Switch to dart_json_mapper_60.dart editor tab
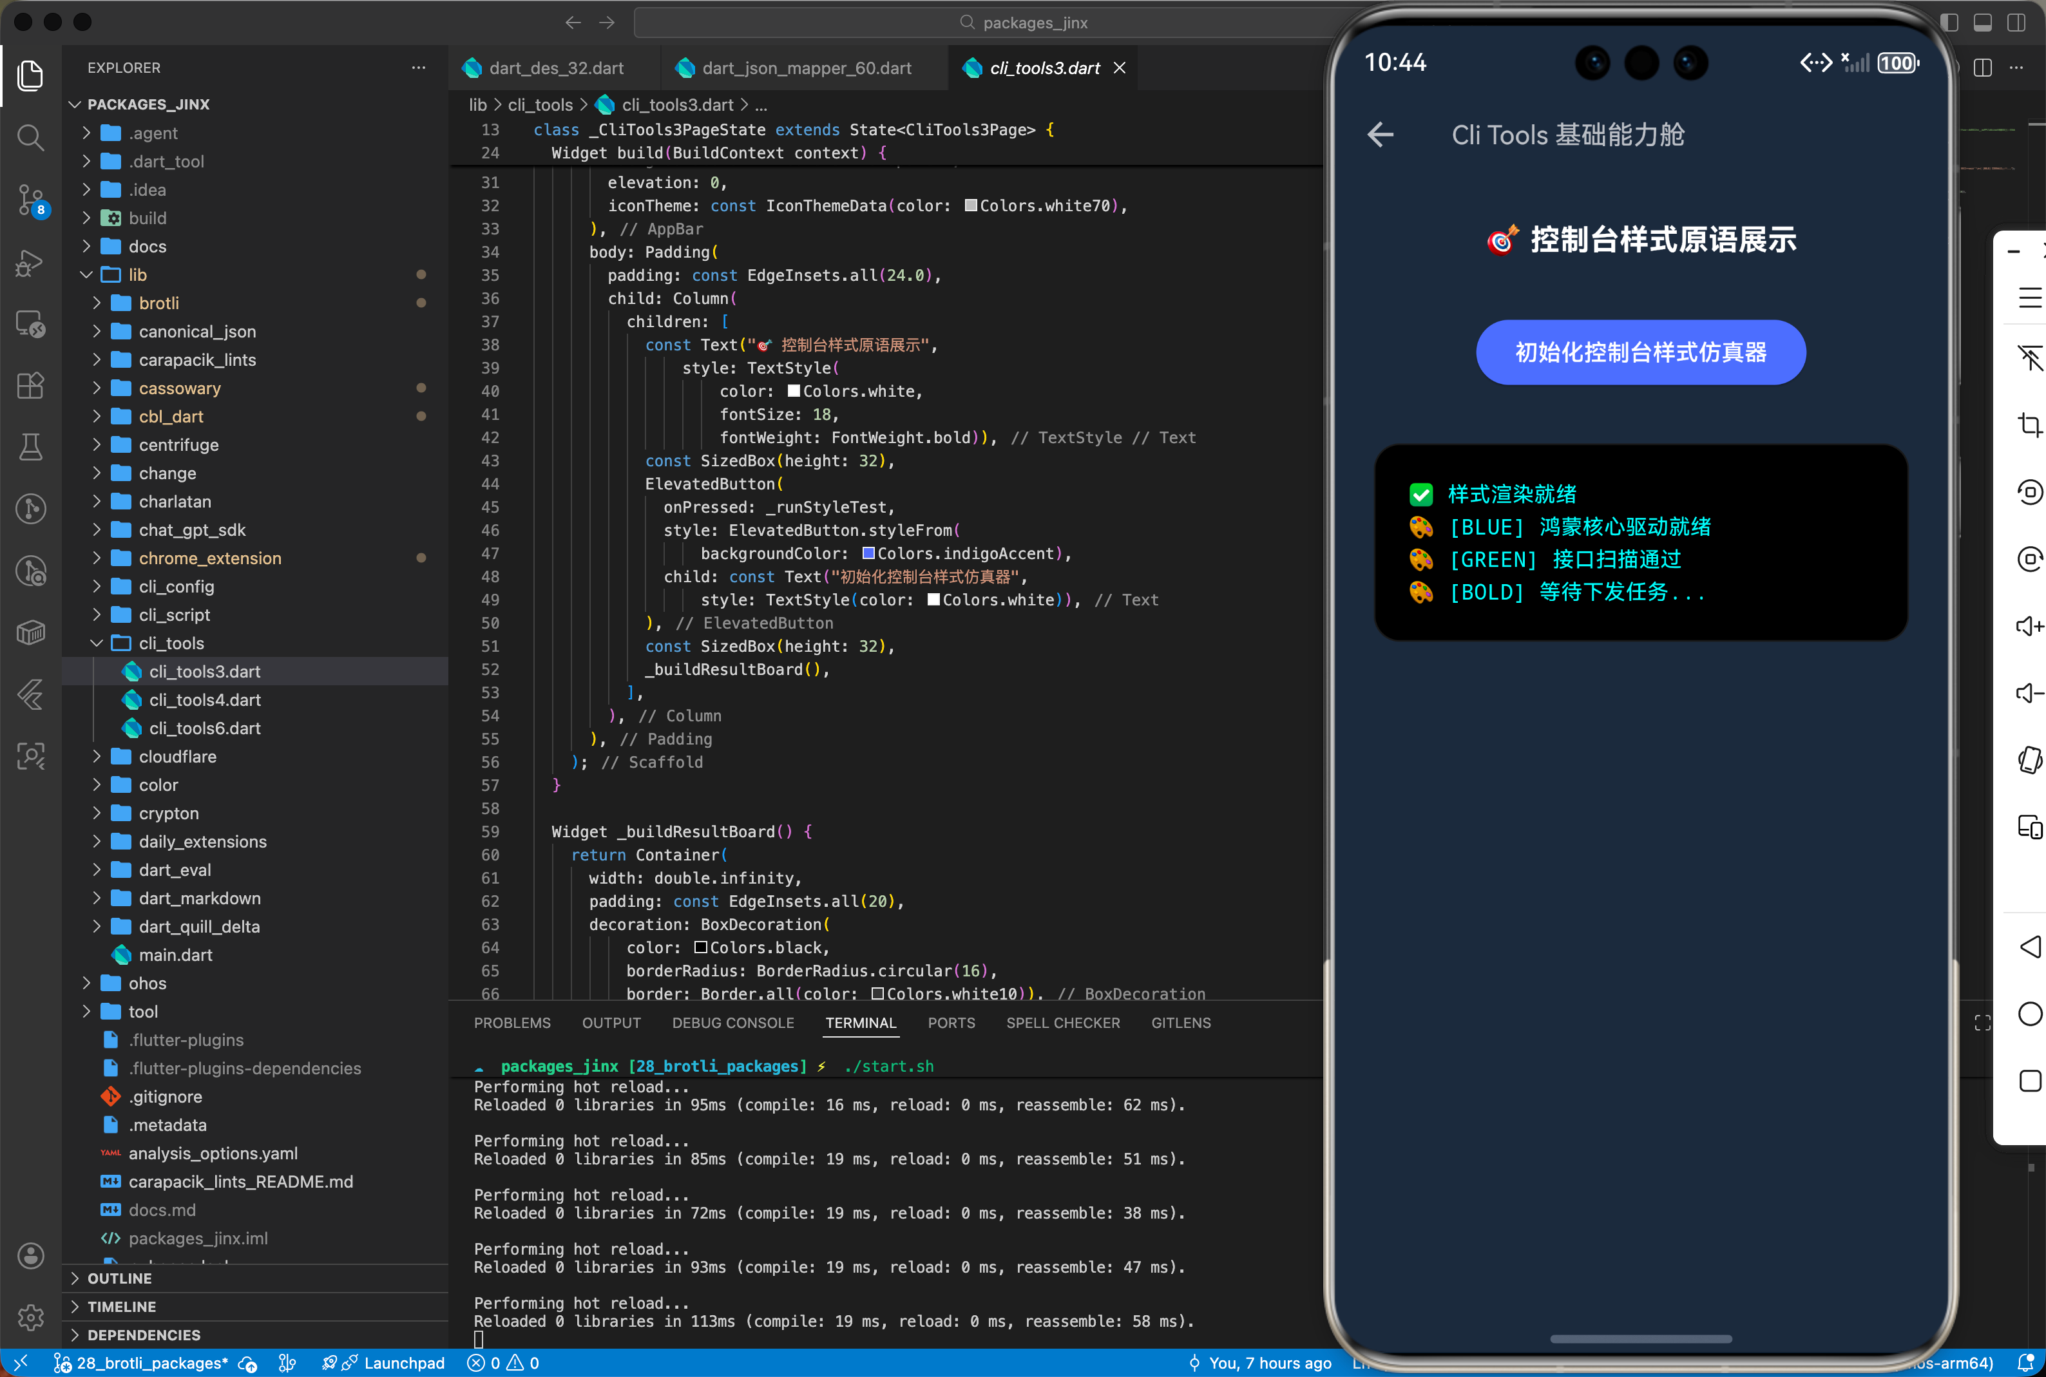The width and height of the screenshot is (2046, 1377). [x=805, y=68]
